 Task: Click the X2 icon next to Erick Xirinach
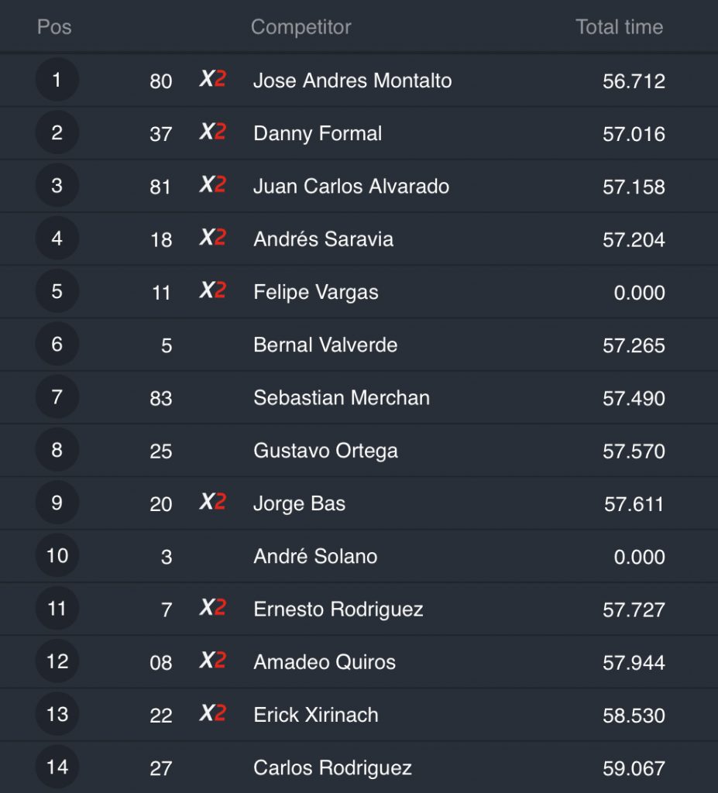212,713
